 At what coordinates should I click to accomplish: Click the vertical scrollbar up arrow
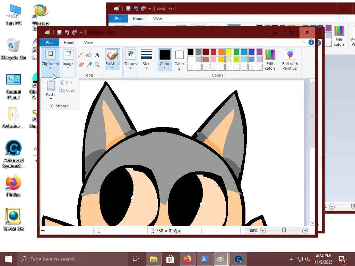click(312, 82)
